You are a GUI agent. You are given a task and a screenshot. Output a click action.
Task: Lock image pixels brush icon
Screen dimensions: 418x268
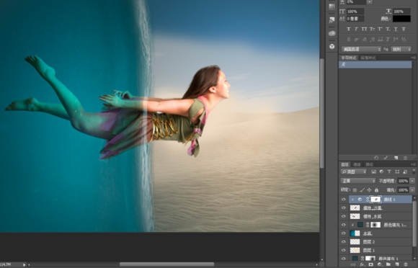362,190
